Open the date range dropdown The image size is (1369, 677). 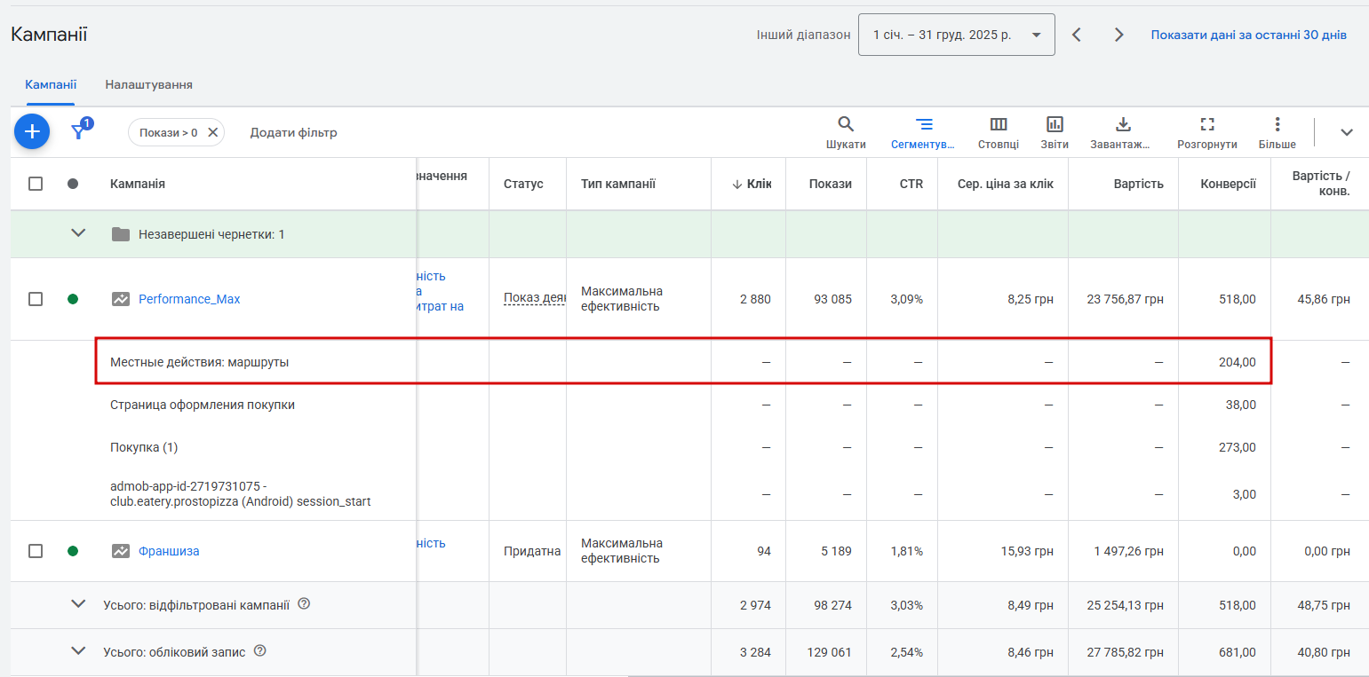956,35
